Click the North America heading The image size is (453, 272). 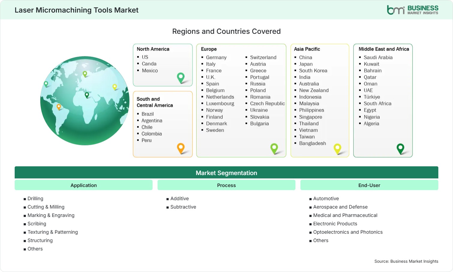tap(153, 49)
